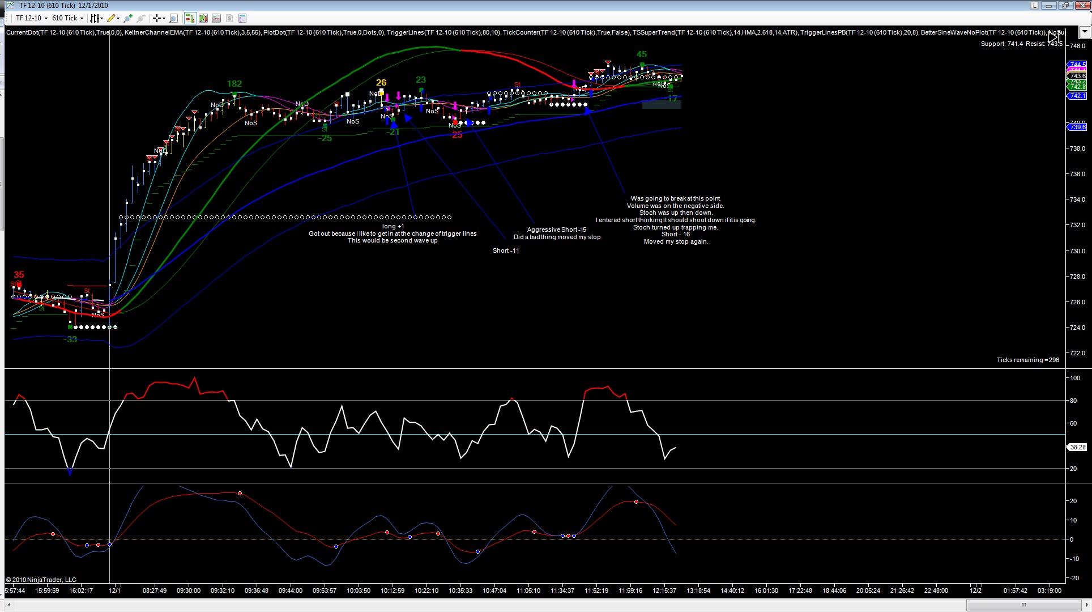Screen dimensions: 1092x612
Task: Open the 610 Tick interval dropdown
Action: click(x=67, y=18)
